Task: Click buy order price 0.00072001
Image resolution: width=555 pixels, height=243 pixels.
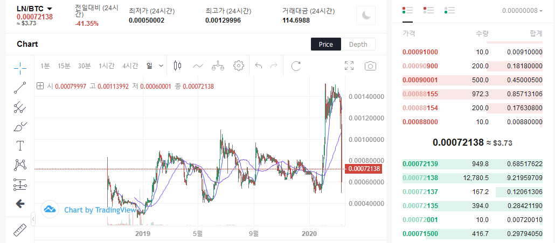Action: (420, 220)
